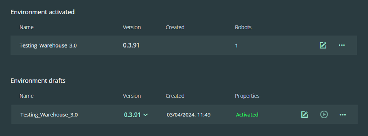The width and height of the screenshot is (368, 136).
Task: Select Testing_Warehouse_3.0 name in the drafts row
Action: 49,115
